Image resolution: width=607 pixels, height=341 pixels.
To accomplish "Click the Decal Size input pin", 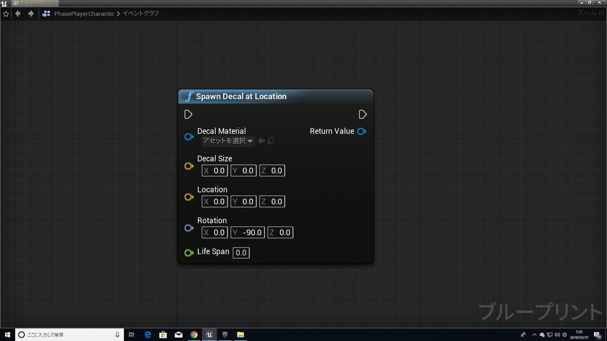I will (189, 166).
